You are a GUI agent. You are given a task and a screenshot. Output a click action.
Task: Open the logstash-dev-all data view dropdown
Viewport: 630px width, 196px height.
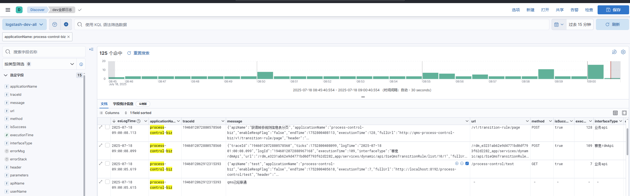click(24, 24)
